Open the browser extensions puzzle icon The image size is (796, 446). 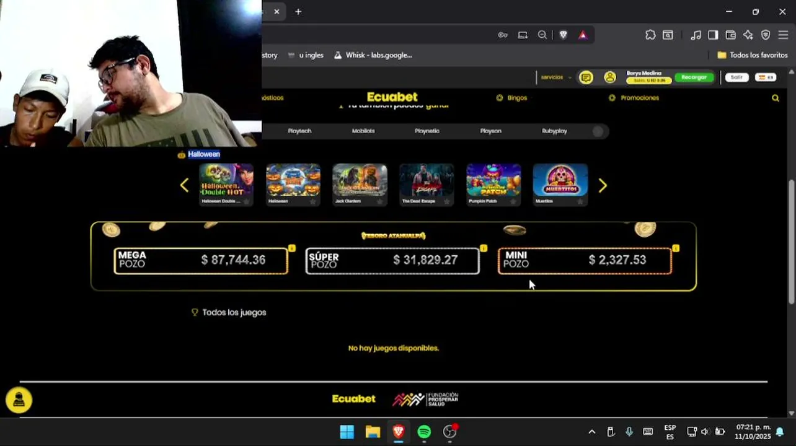[650, 35]
